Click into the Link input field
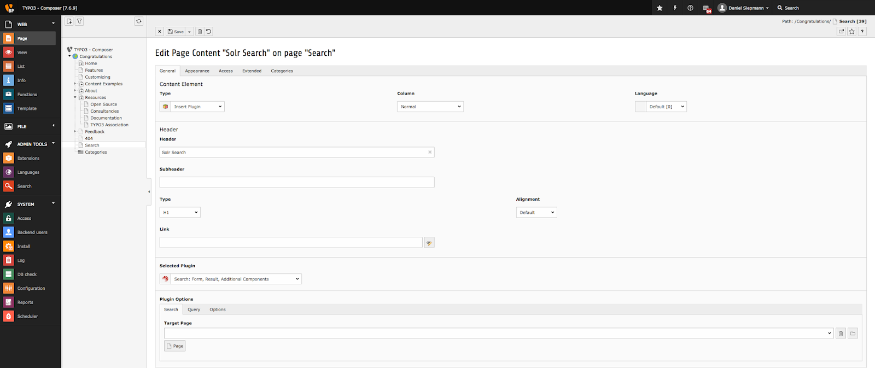 tap(291, 242)
